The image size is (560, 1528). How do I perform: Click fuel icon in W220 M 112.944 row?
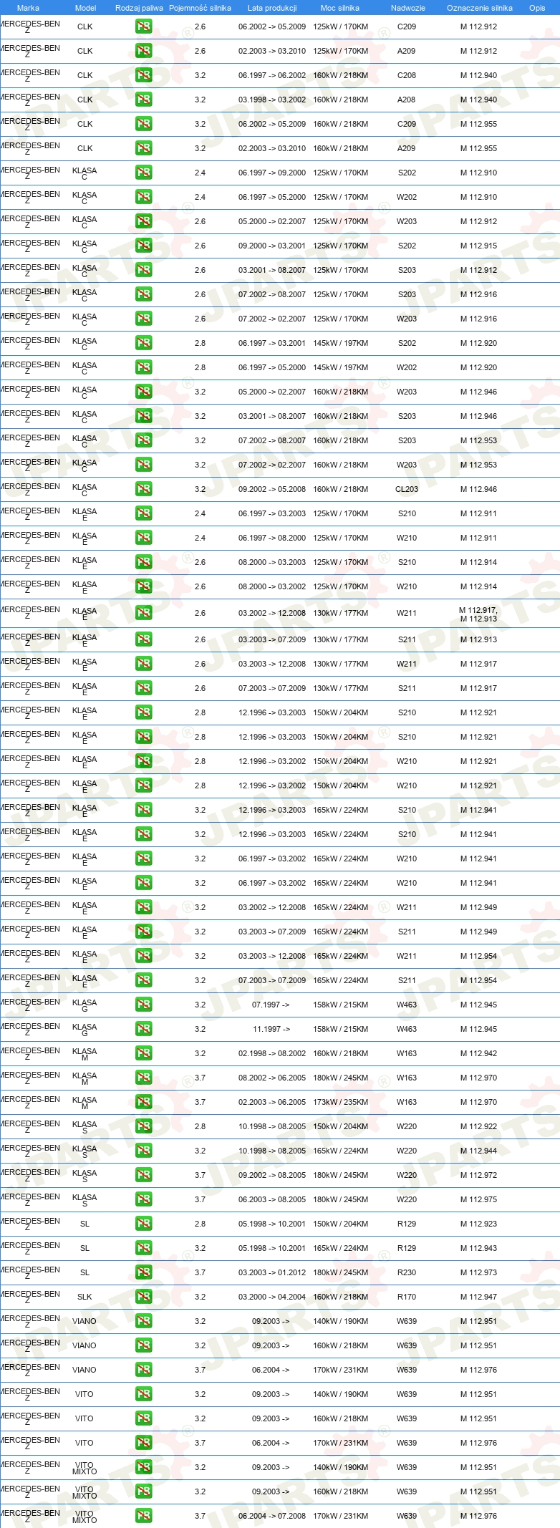(x=143, y=1151)
